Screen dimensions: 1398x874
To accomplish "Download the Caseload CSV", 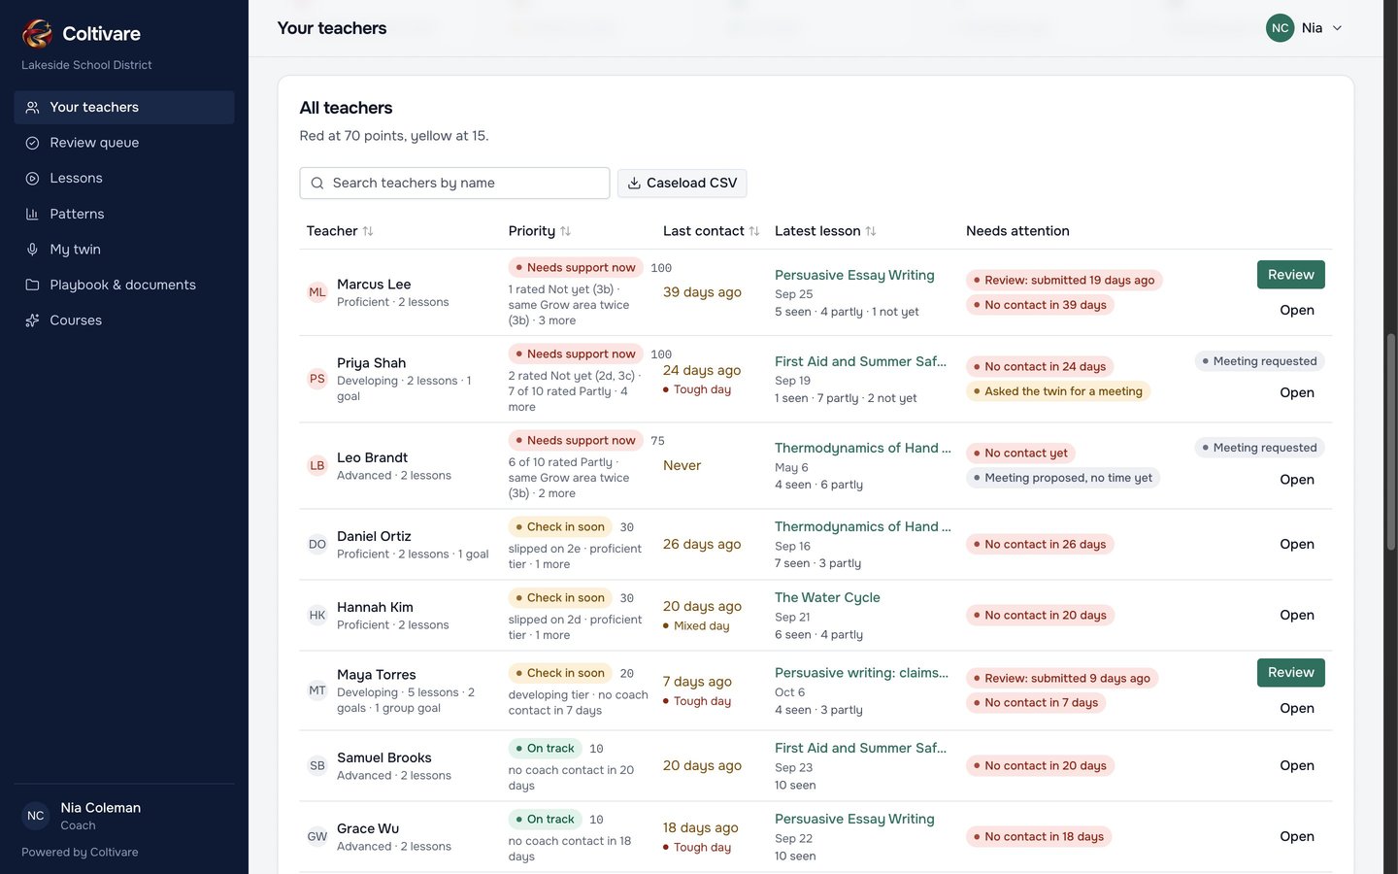I will point(682,183).
